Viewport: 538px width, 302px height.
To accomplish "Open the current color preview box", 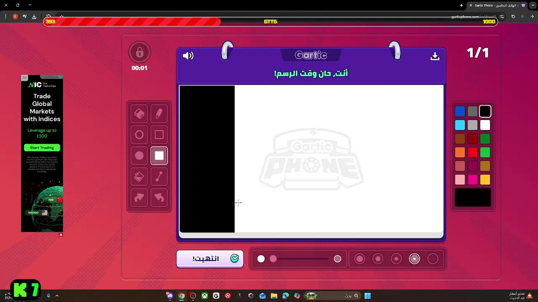I will [473, 197].
